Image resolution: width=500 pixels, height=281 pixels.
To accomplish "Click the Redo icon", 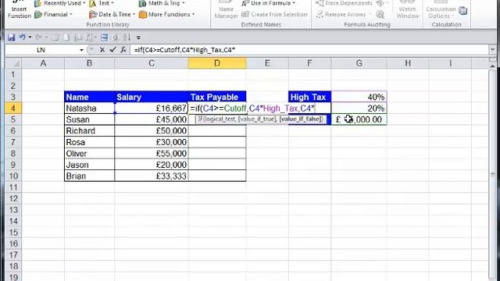I will (x=39, y=37).
